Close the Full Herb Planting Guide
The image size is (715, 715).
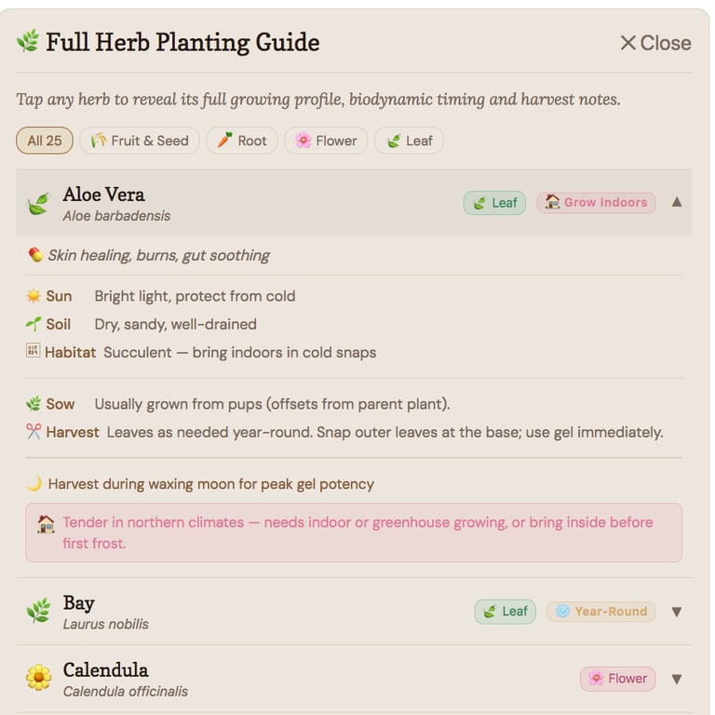pos(655,43)
